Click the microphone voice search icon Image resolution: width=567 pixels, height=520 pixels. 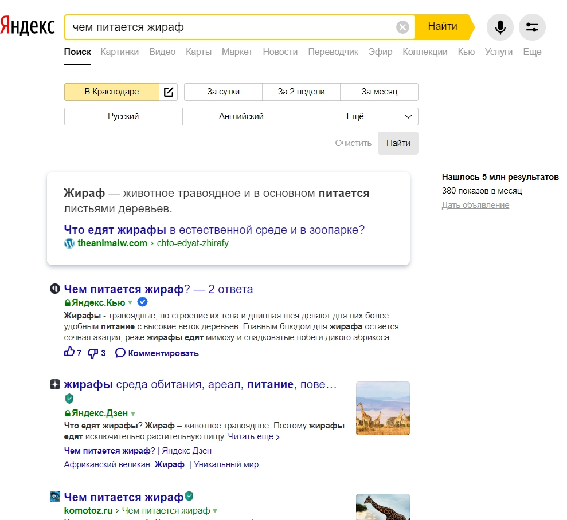pos(500,27)
